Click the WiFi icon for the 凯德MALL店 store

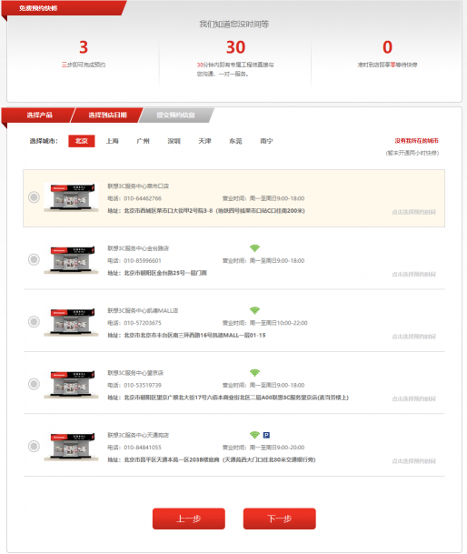click(254, 310)
